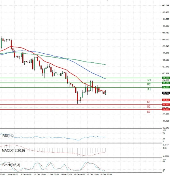
Task: Click the green 56.590 price tag
Action: tap(166, 83)
